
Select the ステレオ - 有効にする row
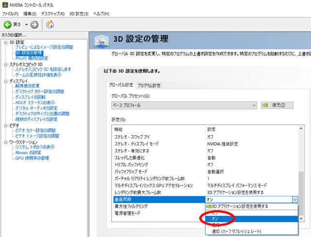point(206,151)
